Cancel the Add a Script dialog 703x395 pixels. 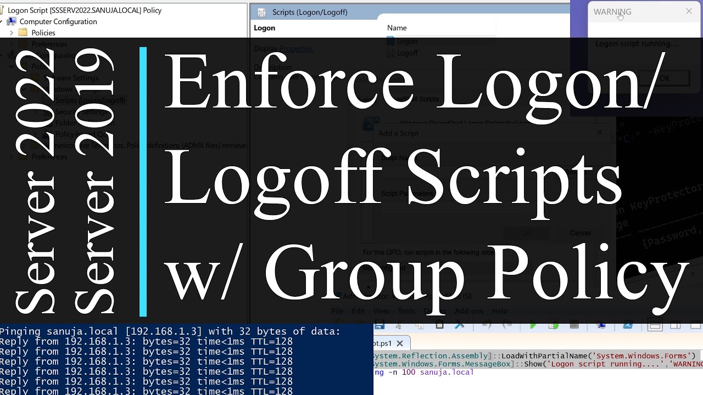579,233
